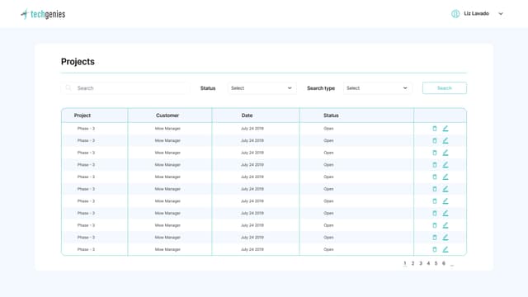Delete the project in the sixth table row

pos(435,189)
